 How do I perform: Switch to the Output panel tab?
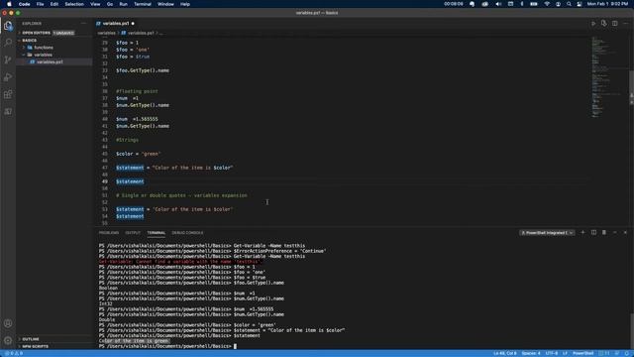pos(133,233)
